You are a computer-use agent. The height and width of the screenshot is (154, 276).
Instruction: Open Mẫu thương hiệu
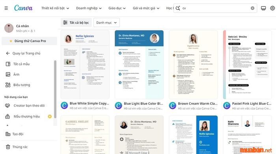pos(27,116)
